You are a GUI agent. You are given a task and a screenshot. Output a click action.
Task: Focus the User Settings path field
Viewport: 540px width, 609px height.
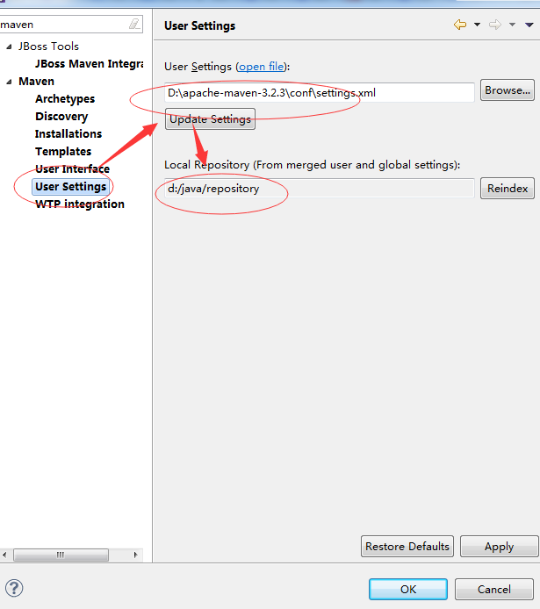[320, 92]
